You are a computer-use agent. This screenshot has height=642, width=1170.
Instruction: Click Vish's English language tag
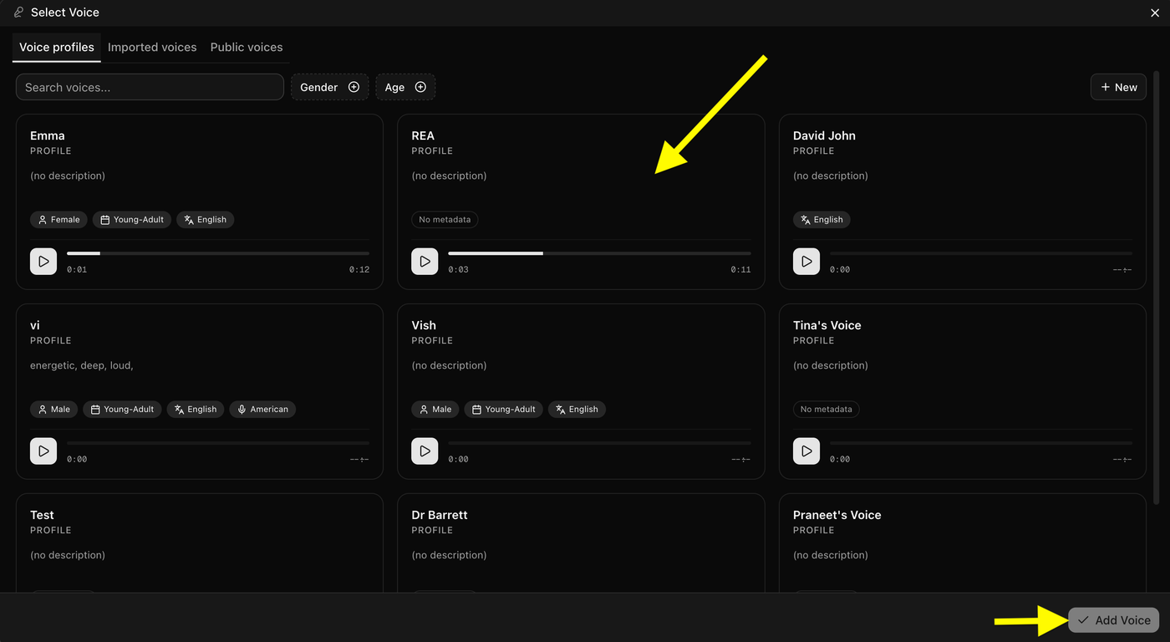point(577,410)
